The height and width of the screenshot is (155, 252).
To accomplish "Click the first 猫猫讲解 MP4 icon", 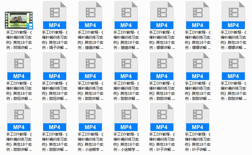I will (x=90, y=16).
